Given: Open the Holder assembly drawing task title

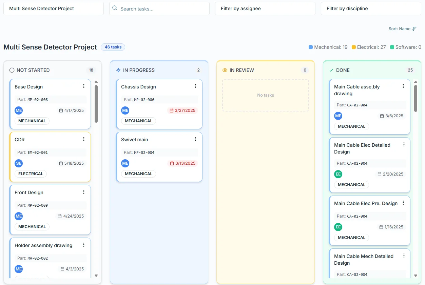Looking at the screenshot, I should (43, 245).
